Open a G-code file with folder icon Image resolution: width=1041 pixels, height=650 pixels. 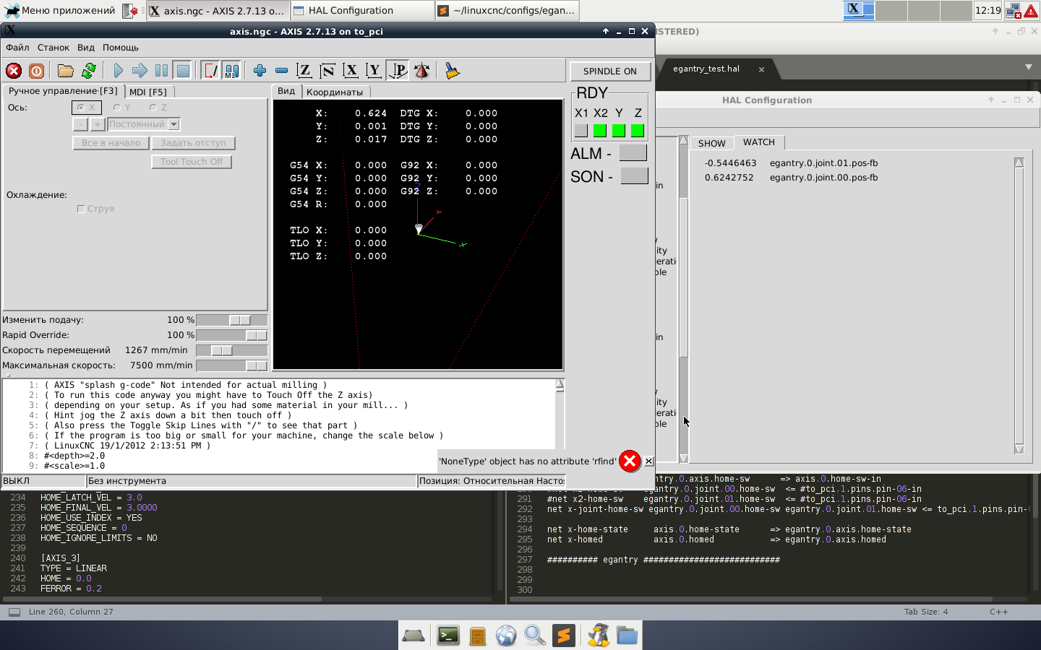66,71
